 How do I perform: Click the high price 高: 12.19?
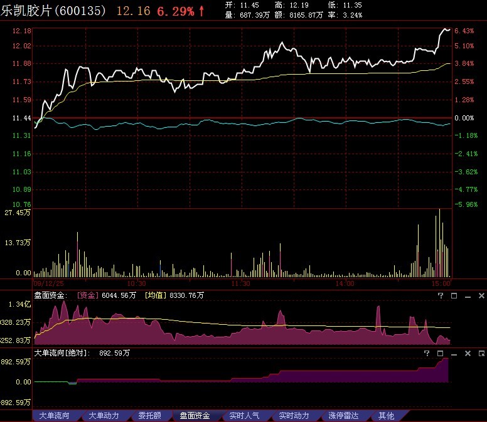click(292, 5)
